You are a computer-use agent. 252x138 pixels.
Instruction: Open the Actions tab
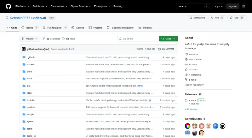pyautogui.click(x=78, y=28)
